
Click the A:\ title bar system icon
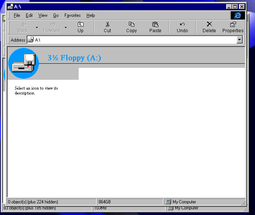point(10,7)
